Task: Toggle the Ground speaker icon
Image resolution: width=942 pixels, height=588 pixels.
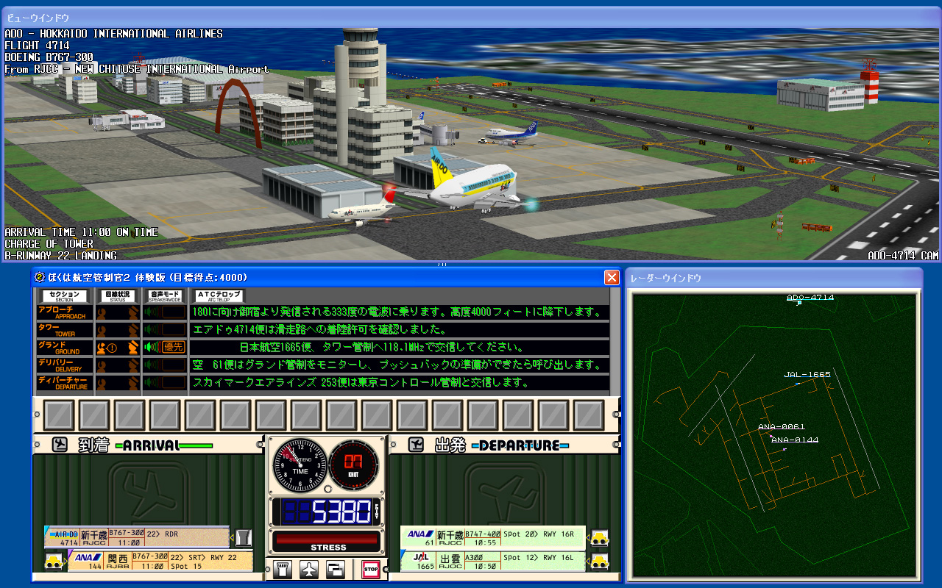Action: click(x=152, y=348)
